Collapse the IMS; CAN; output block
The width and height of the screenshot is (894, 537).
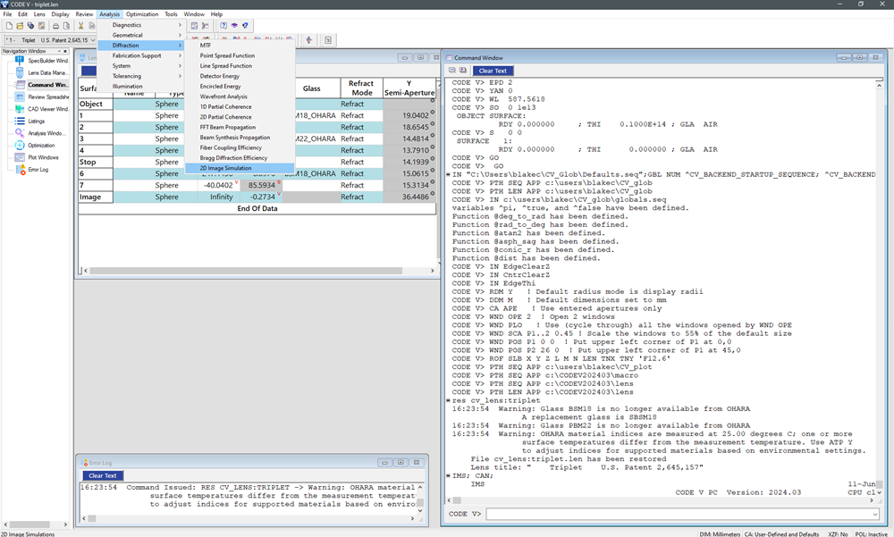[x=449, y=475]
